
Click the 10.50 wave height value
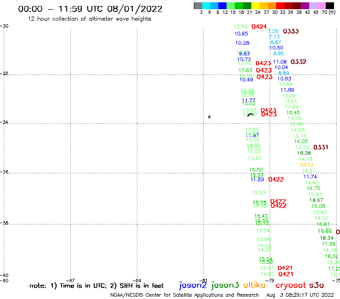[276, 48]
